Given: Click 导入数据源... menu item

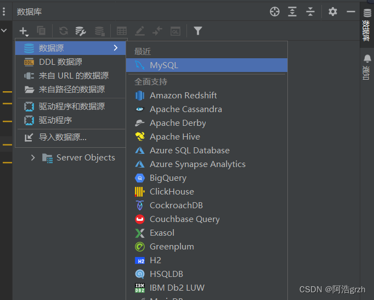Looking at the screenshot, I should [71, 137].
